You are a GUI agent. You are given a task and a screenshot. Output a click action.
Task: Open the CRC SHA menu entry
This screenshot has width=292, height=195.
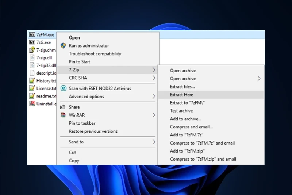point(108,78)
